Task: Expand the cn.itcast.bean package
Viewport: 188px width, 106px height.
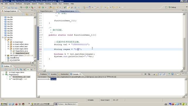Action: click(x=8, y=42)
